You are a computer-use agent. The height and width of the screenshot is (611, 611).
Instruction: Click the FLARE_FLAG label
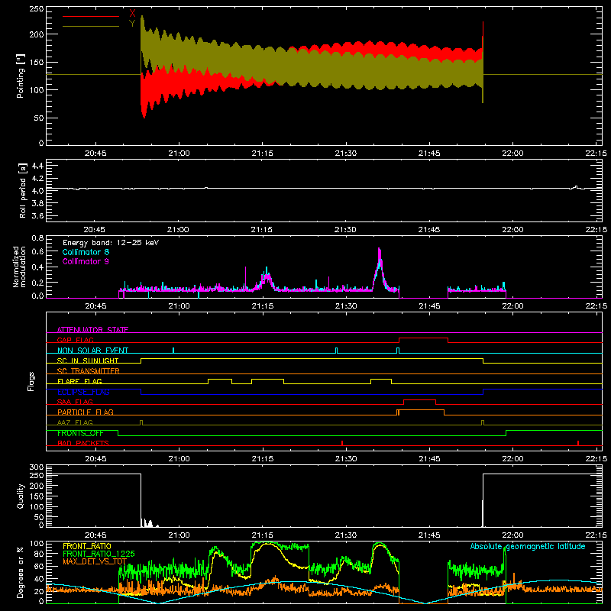[79, 381]
